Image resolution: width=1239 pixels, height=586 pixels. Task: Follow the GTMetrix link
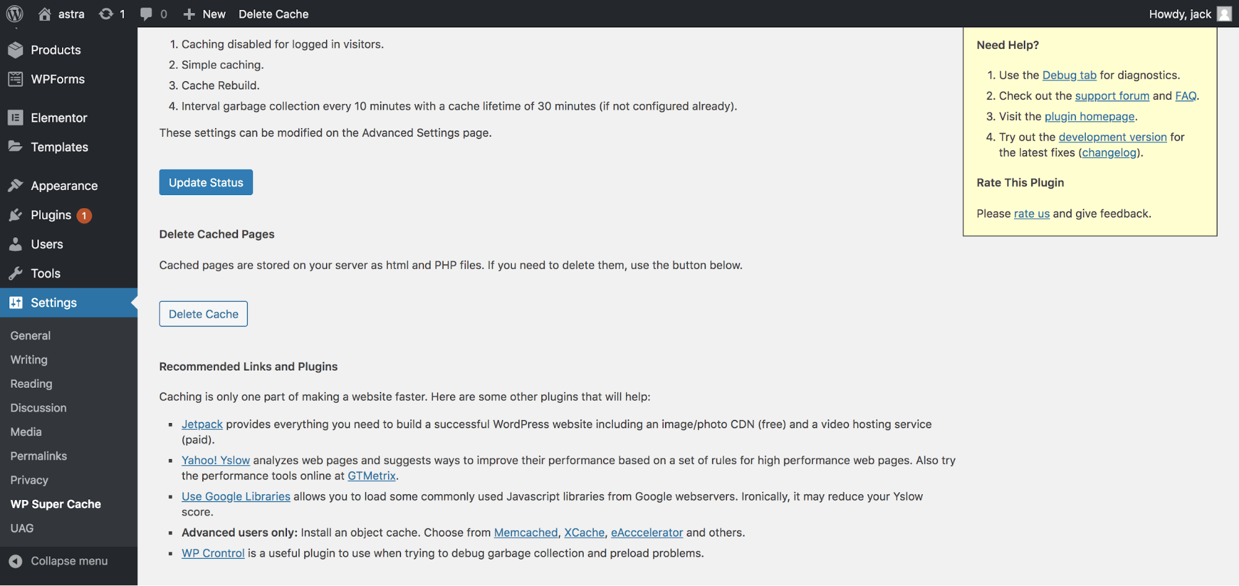tap(371, 476)
